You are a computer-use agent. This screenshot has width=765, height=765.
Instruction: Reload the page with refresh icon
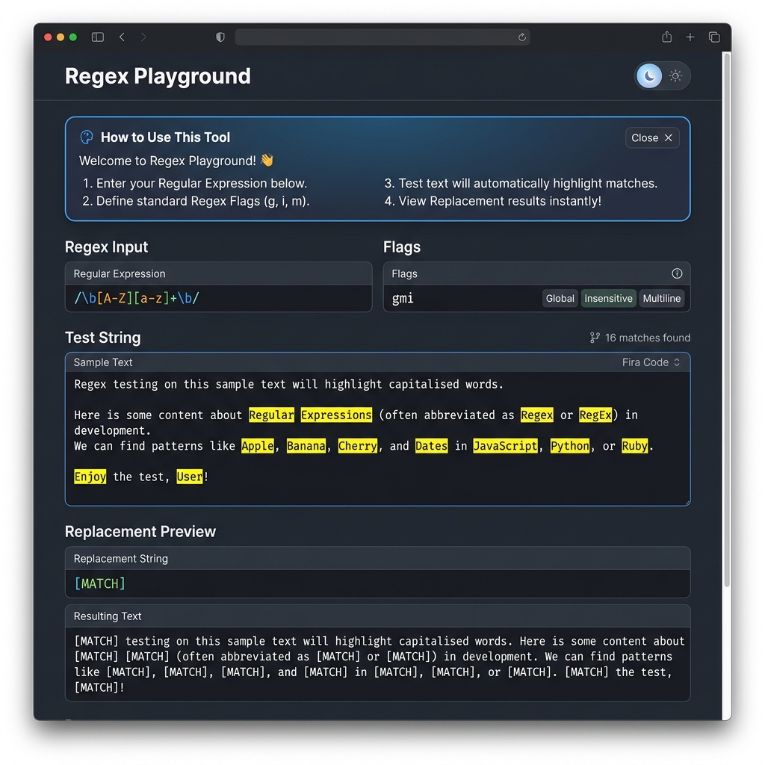click(x=522, y=37)
